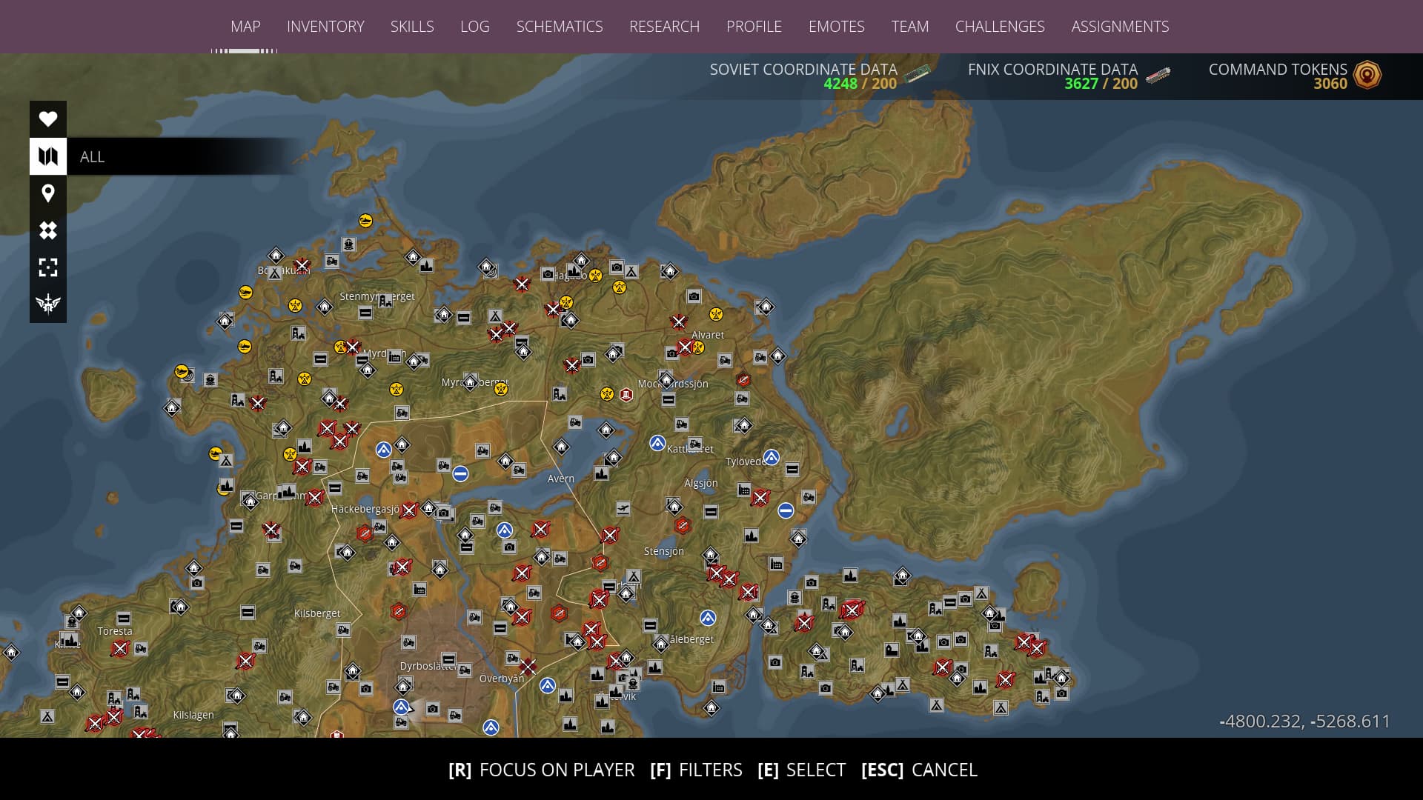Switch to the INVENTORY tab
Image resolution: width=1423 pixels, height=800 pixels.
pyautogui.click(x=325, y=27)
